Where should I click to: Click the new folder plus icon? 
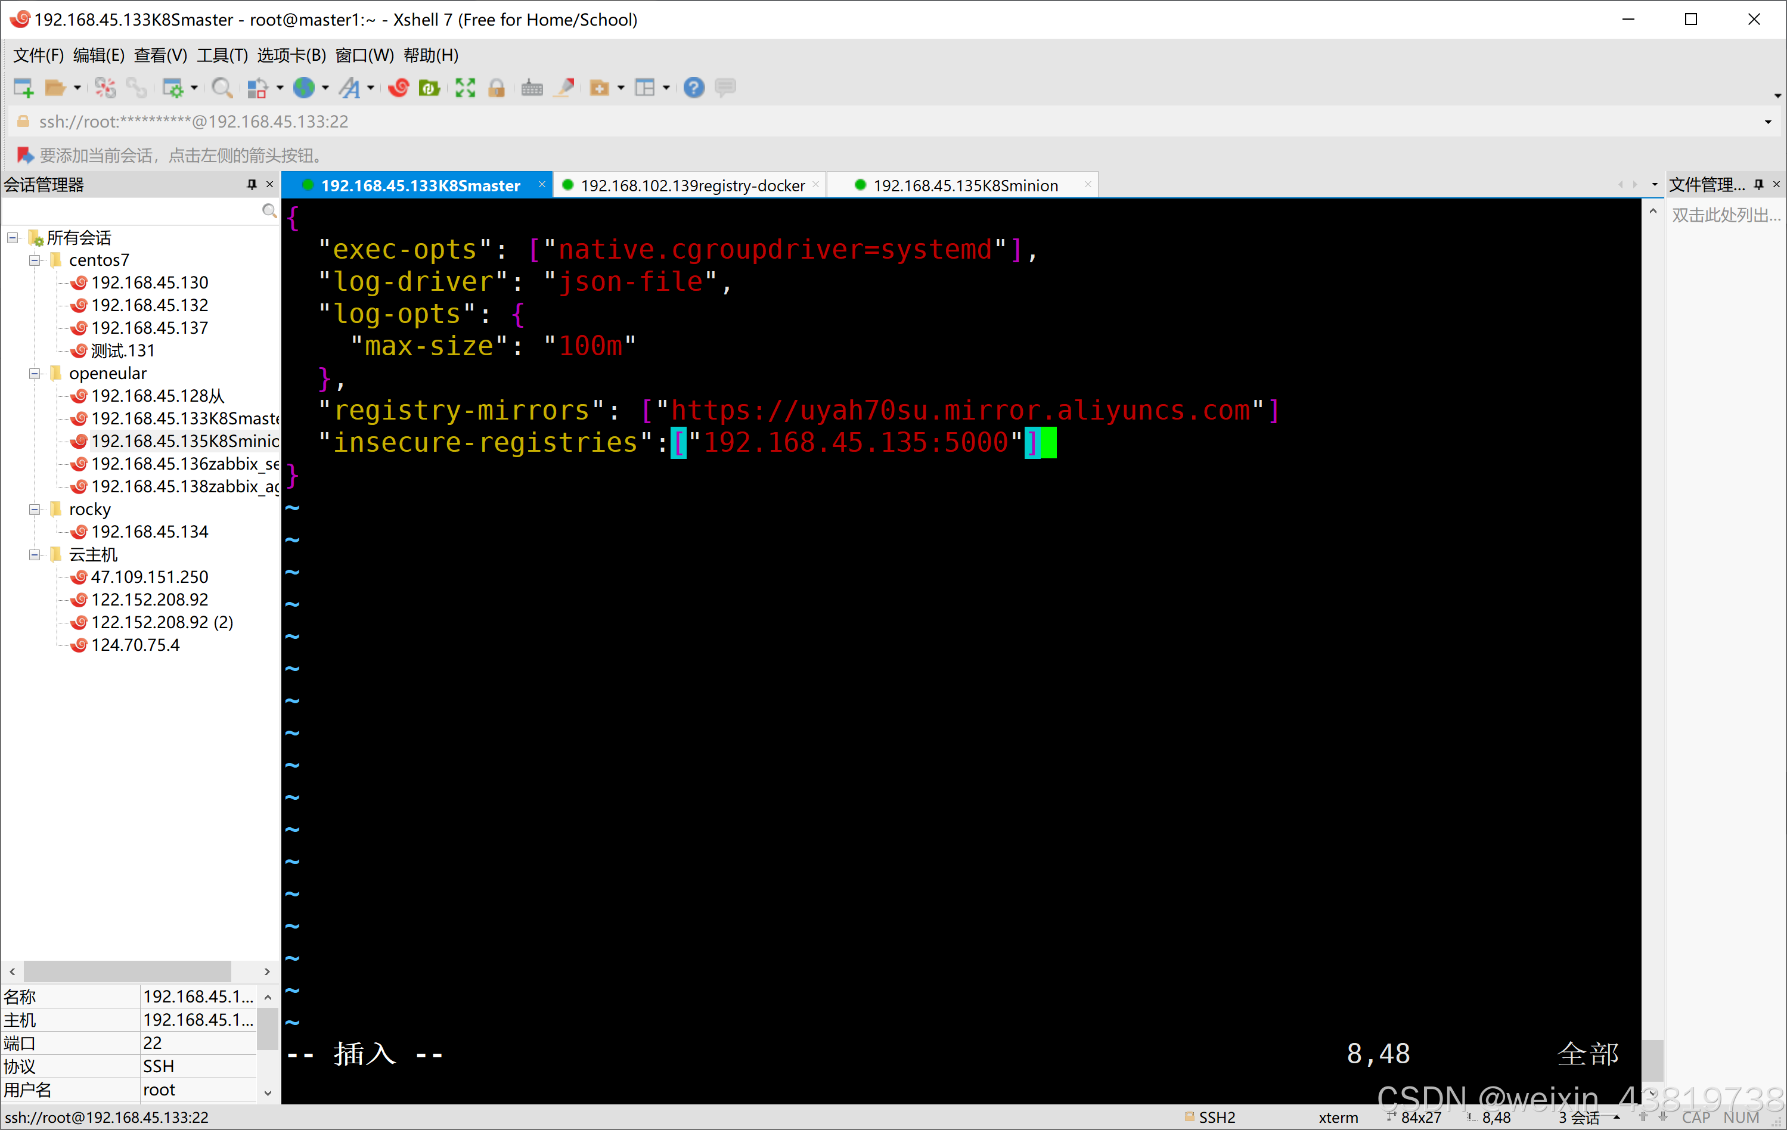tap(599, 88)
